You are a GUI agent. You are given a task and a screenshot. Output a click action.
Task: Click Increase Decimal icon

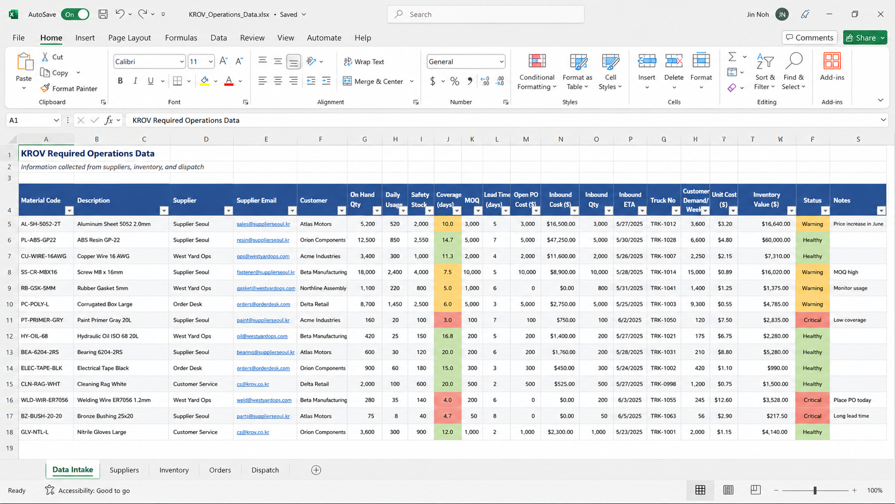point(485,81)
